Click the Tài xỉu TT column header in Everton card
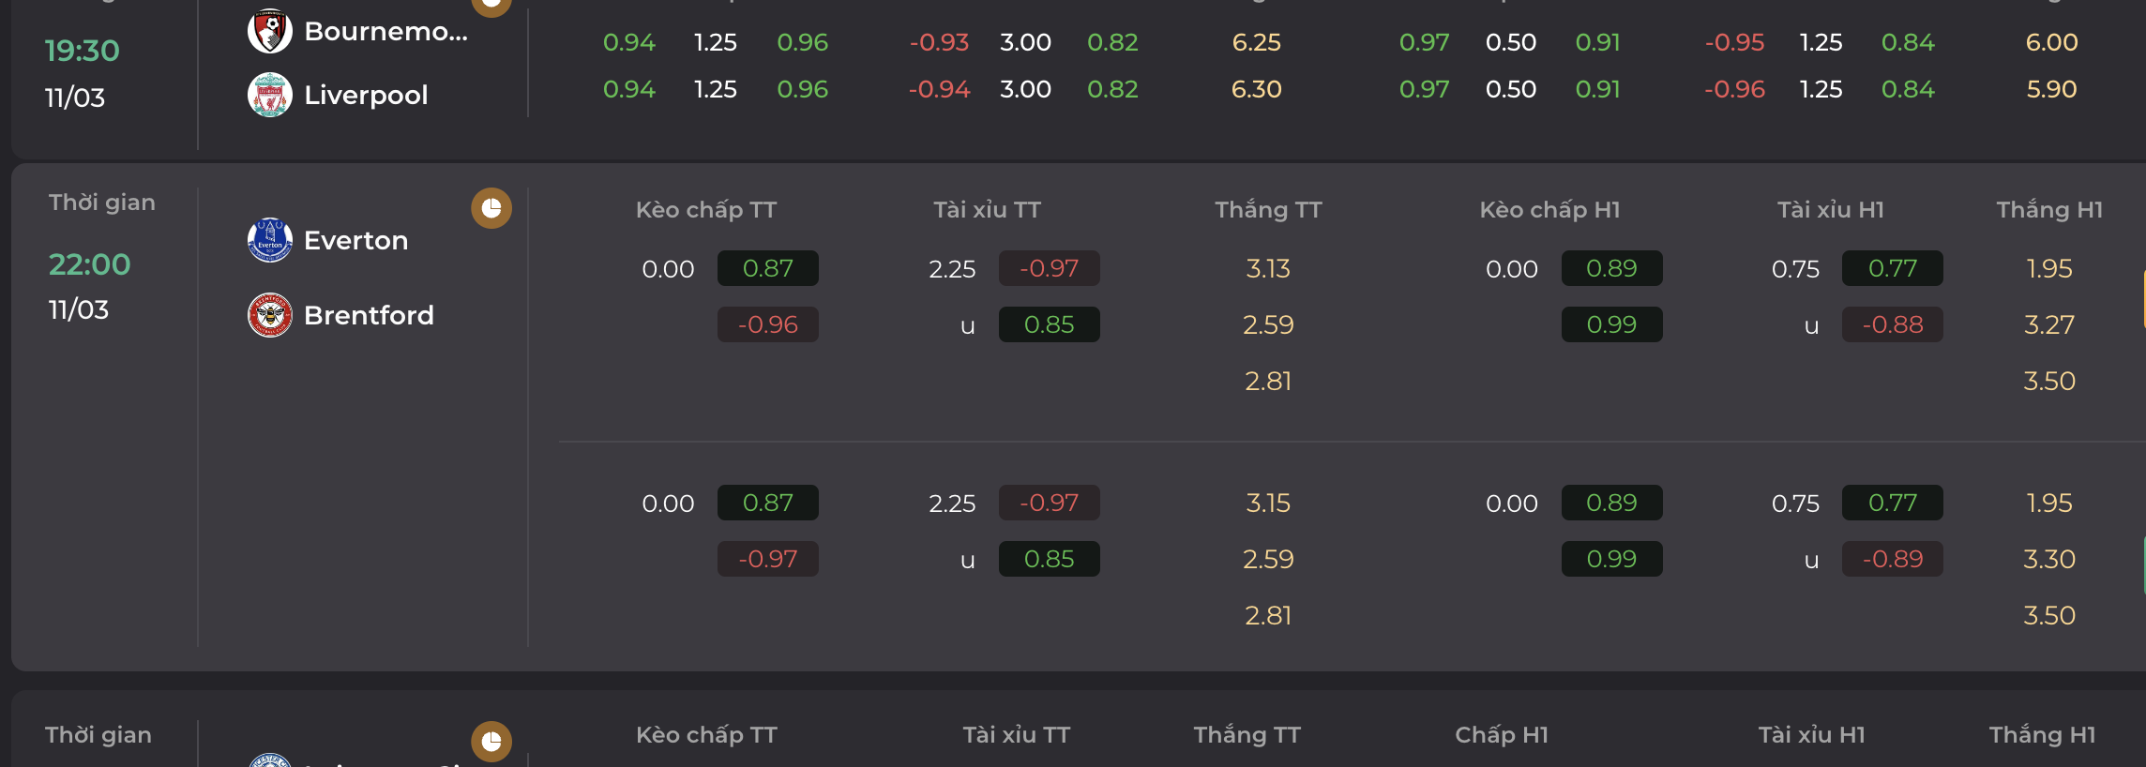The height and width of the screenshot is (767, 2146). [x=987, y=209]
